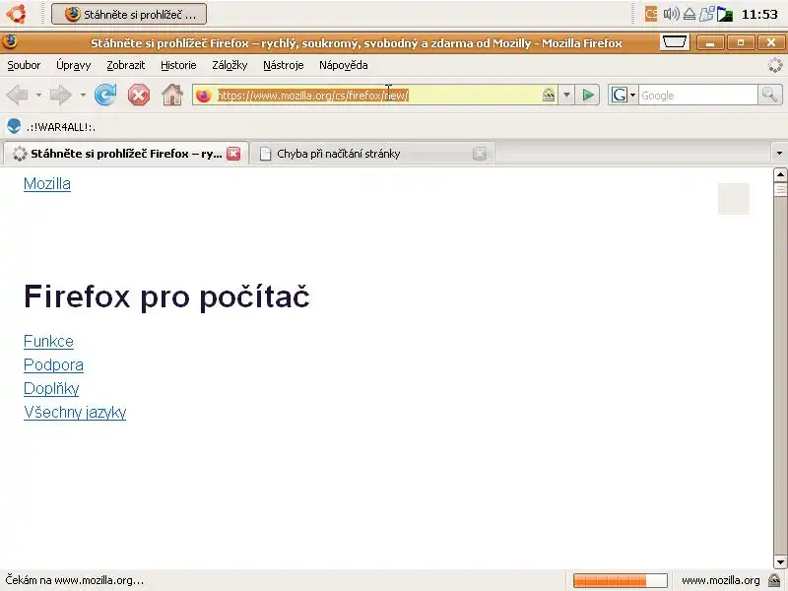Screen dimensions: 788x591
Task: Click the green Go button
Action: pos(587,95)
